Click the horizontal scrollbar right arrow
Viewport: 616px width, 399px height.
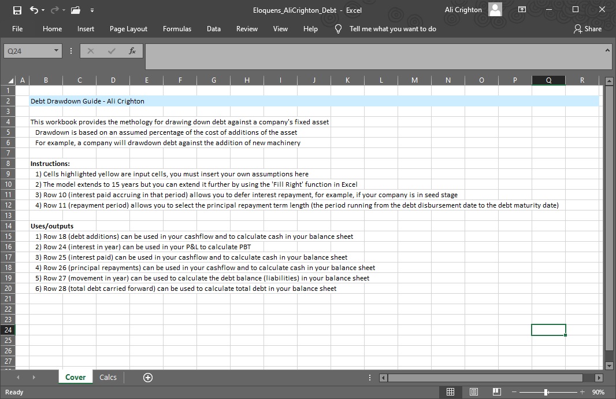tap(599, 378)
